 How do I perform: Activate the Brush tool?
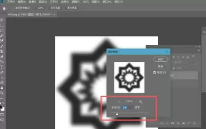point(2,46)
